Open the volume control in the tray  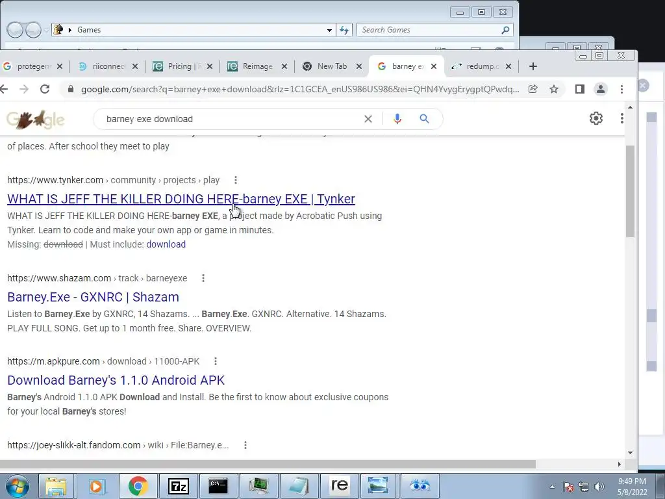[x=599, y=487]
